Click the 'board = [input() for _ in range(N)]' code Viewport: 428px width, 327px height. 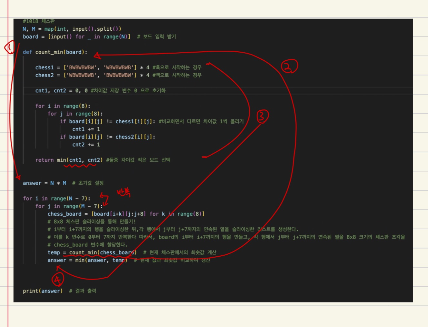coord(76,37)
